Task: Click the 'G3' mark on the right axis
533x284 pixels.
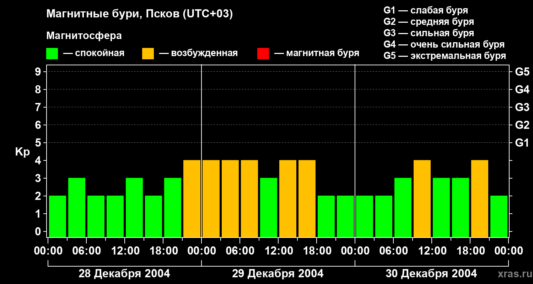Action: [x=522, y=107]
